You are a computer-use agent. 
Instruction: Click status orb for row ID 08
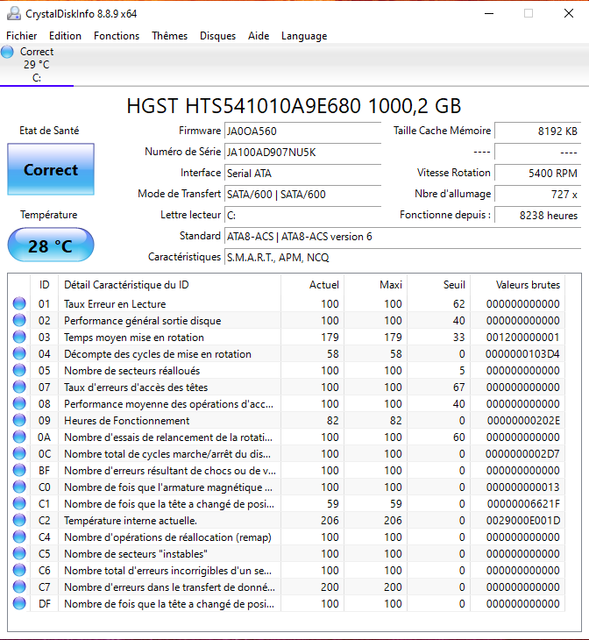pos(19,403)
